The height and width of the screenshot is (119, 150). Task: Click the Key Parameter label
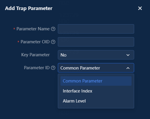tap(36, 55)
